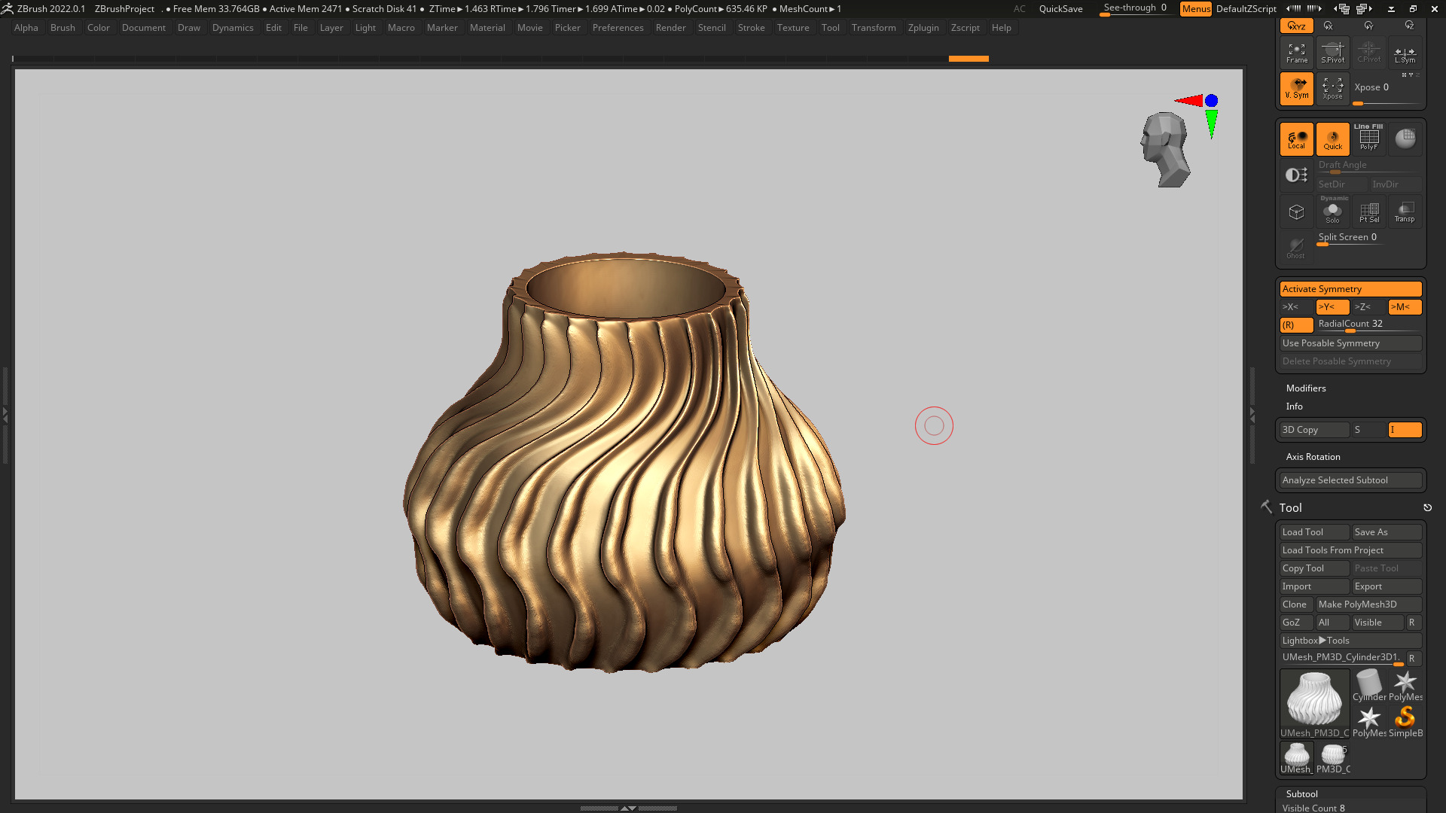The width and height of the screenshot is (1446, 813).
Task: Click the previous UI layout arrows icon
Action: [x=1293, y=9]
